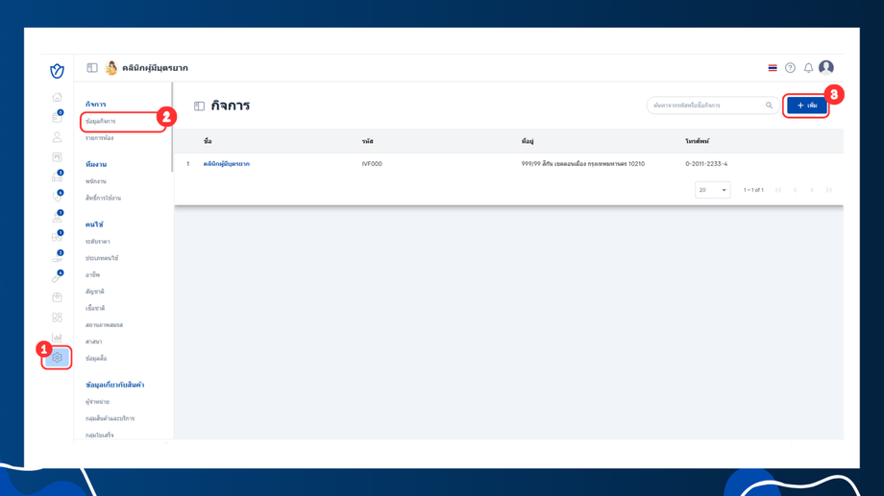Go to the next page of the table

point(812,190)
